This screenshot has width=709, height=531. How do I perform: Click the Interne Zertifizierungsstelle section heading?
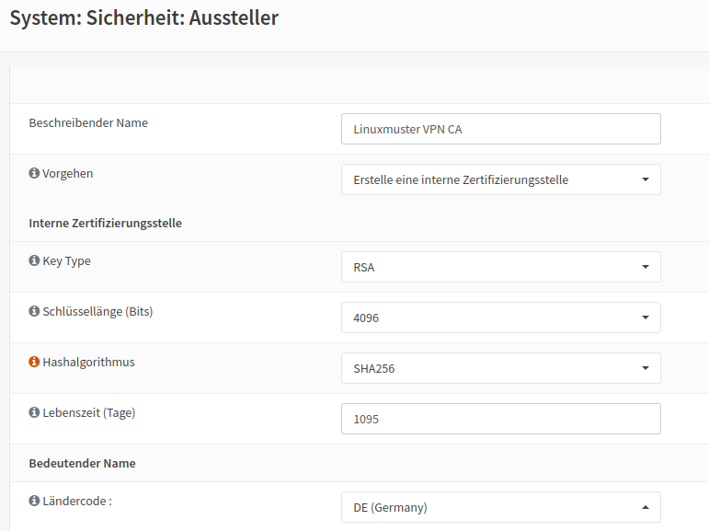[106, 224]
